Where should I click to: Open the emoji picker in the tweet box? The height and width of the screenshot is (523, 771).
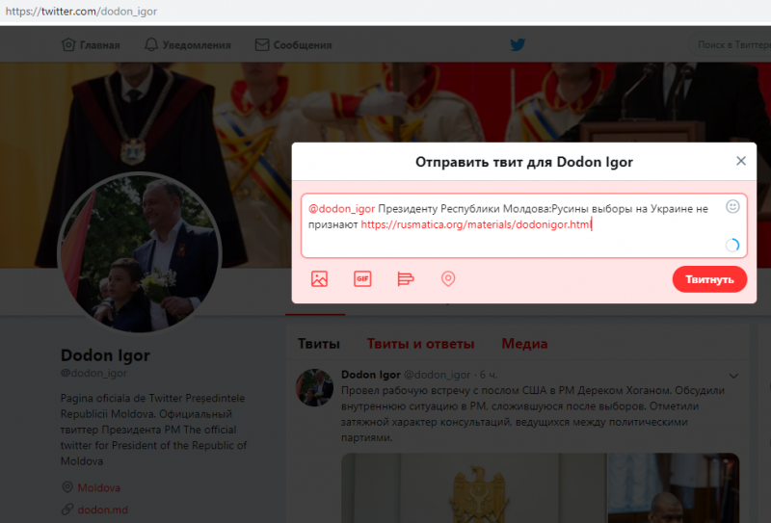732,206
